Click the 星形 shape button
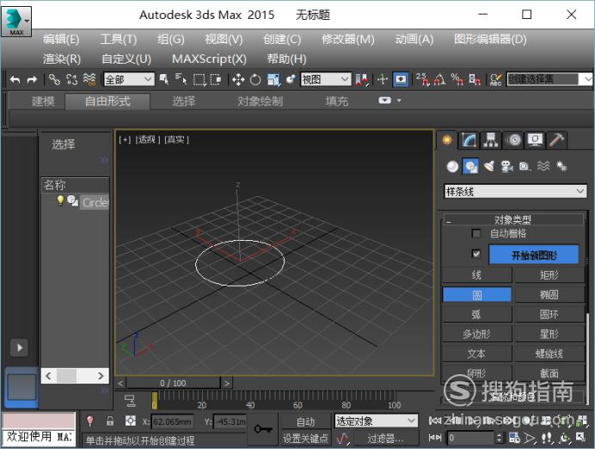This screenshot has width=595, height=449. coord(549,335)
